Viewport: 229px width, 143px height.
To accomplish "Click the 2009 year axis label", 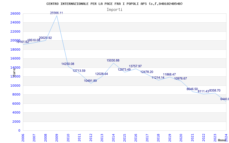I will point(57,137).
